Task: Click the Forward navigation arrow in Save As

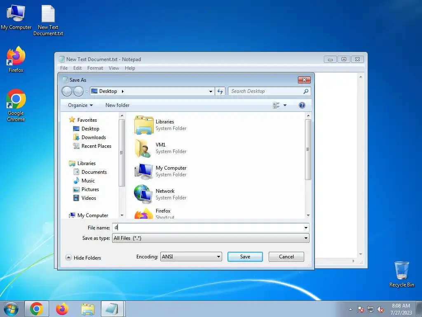Action: click(78, 92)
